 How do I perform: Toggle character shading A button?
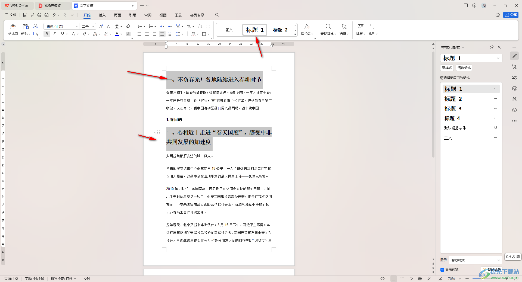tap(128, 34)
